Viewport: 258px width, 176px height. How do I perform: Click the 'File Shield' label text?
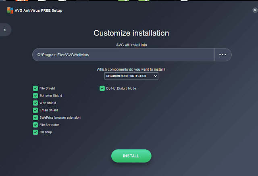tap(47, 88)
